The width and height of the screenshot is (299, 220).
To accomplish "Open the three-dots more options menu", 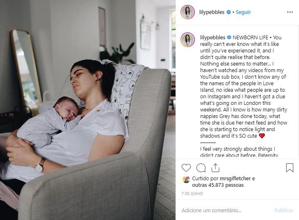I will (x=290, y=12).
